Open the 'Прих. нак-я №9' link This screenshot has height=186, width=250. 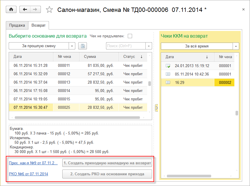(x=33, y=163)
